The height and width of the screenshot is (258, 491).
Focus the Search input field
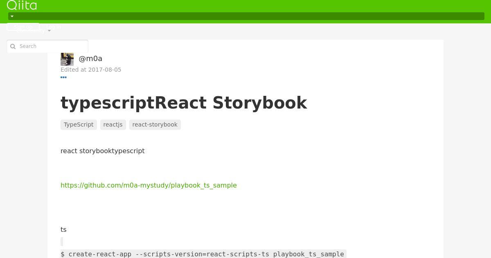tap(47, 46)
